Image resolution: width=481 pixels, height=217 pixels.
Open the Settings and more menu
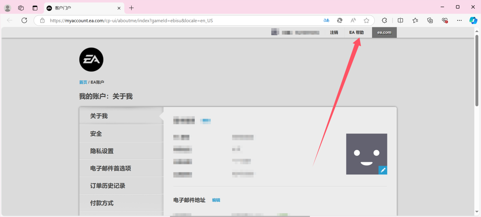[459, 20]
